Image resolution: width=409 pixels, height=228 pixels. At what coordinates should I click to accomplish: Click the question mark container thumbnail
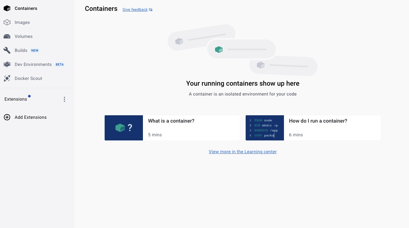(124, 128)
